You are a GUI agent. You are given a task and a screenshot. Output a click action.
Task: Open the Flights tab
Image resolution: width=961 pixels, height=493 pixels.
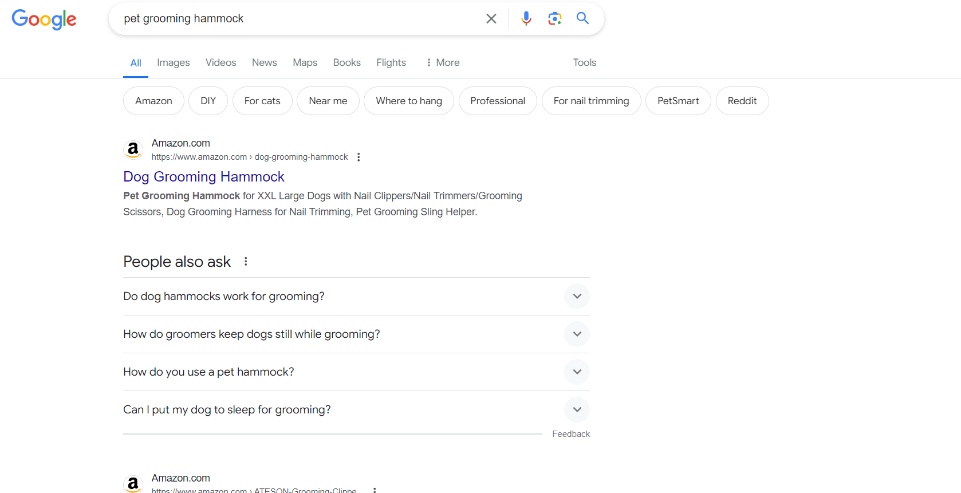click(391, 62)
